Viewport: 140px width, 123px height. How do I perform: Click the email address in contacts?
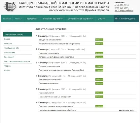point(124,11)
